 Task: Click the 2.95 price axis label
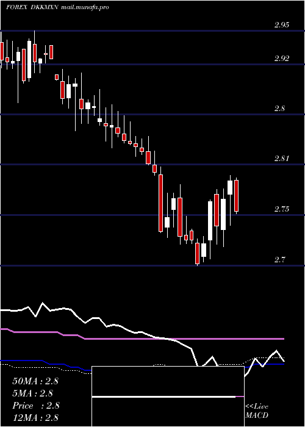[x=282, y=25]
